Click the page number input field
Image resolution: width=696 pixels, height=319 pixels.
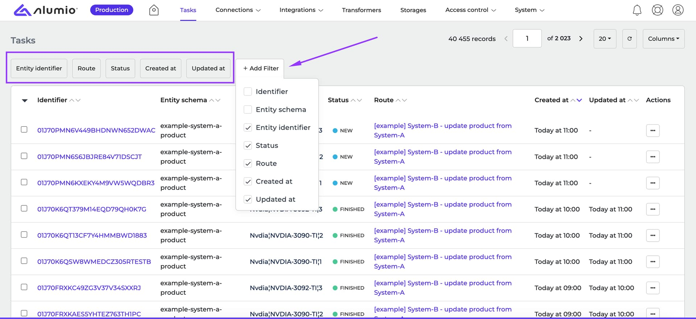527,39
